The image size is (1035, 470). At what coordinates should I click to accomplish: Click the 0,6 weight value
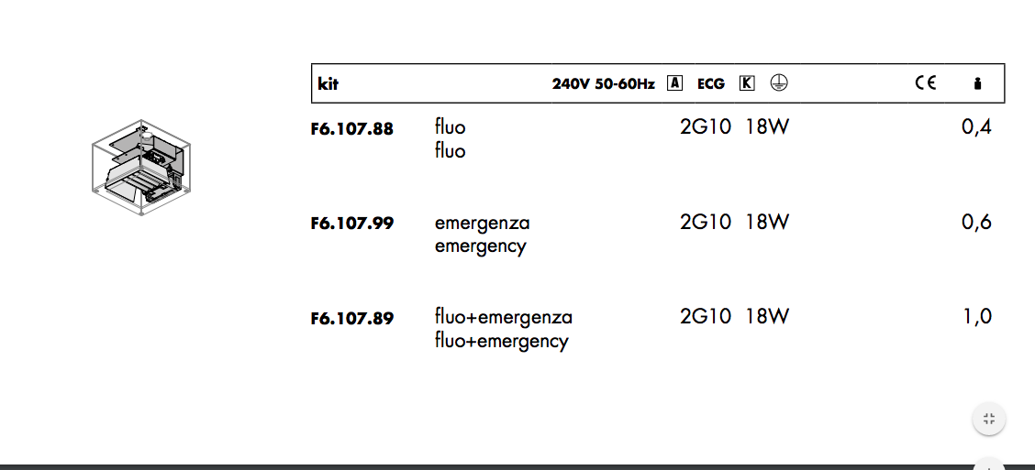click(976, 223)
